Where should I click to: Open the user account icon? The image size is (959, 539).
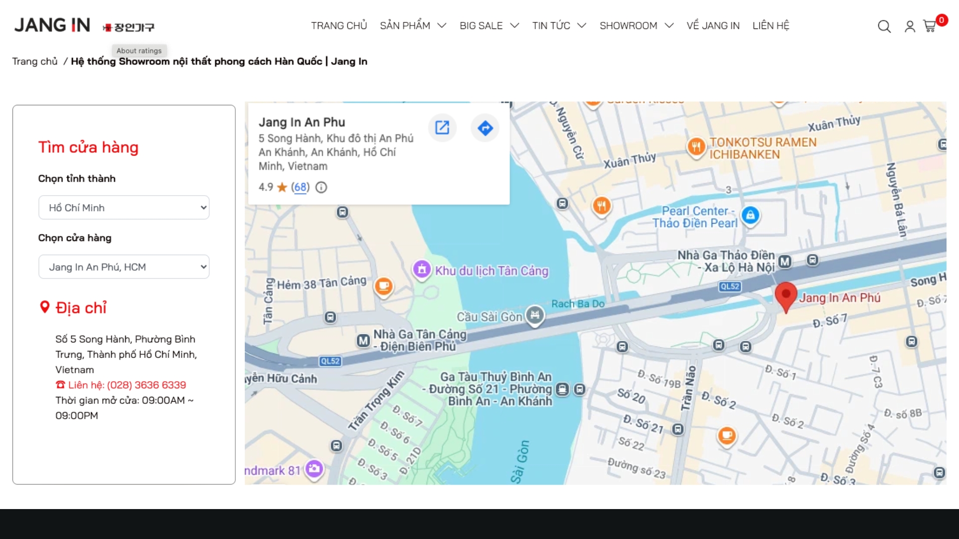[910, 26]
